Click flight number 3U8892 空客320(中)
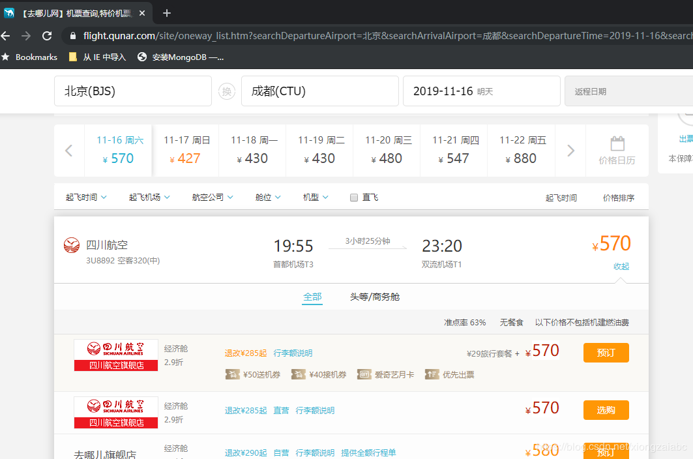Image resolution: width=693 pixels, height=459 pixels. tap(123, 260)
